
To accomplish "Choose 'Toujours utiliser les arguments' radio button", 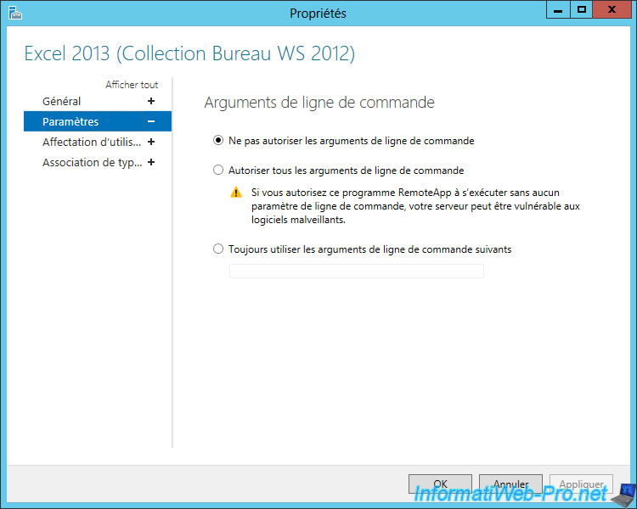I will tap(218, 249).
